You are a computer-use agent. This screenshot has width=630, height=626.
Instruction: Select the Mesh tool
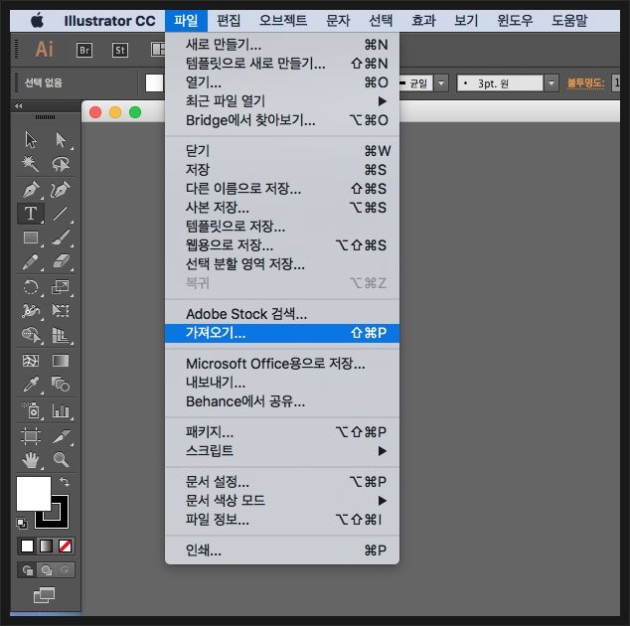tap(31, 361)
